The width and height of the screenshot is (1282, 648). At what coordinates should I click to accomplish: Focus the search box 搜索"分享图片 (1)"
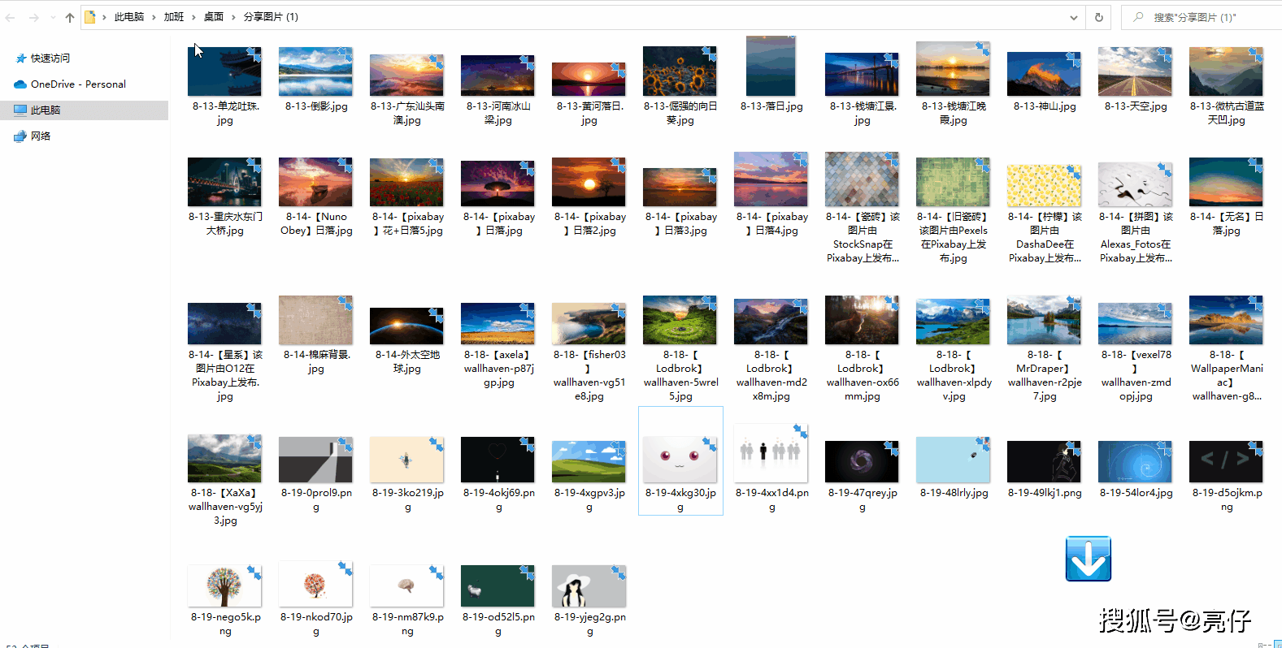(1202, 17)
